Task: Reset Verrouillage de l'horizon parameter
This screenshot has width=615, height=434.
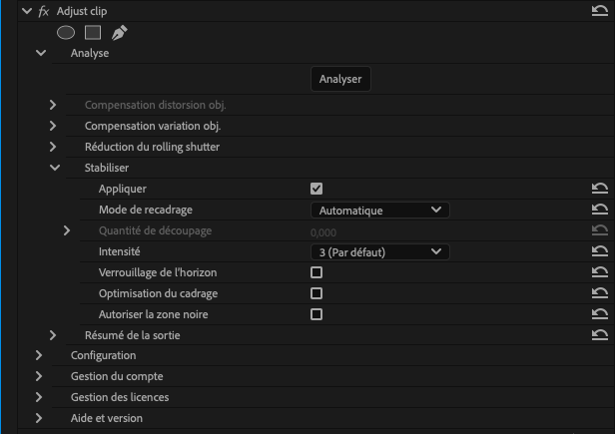Action: [599, 272]
